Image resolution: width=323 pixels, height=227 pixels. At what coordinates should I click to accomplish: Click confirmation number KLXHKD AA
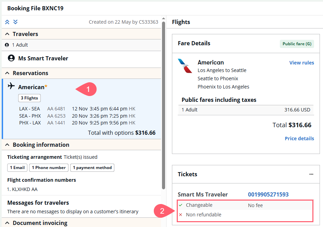(25, 189)
